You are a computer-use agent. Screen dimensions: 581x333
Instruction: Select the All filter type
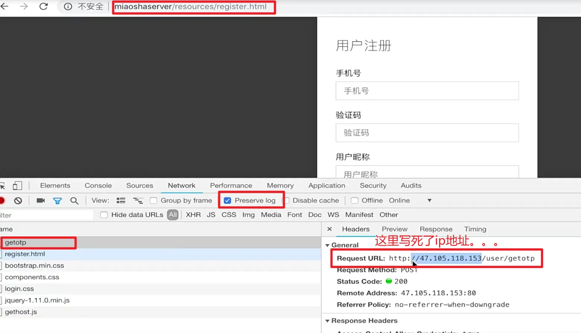pyautogui.click(x=173, y=215)
